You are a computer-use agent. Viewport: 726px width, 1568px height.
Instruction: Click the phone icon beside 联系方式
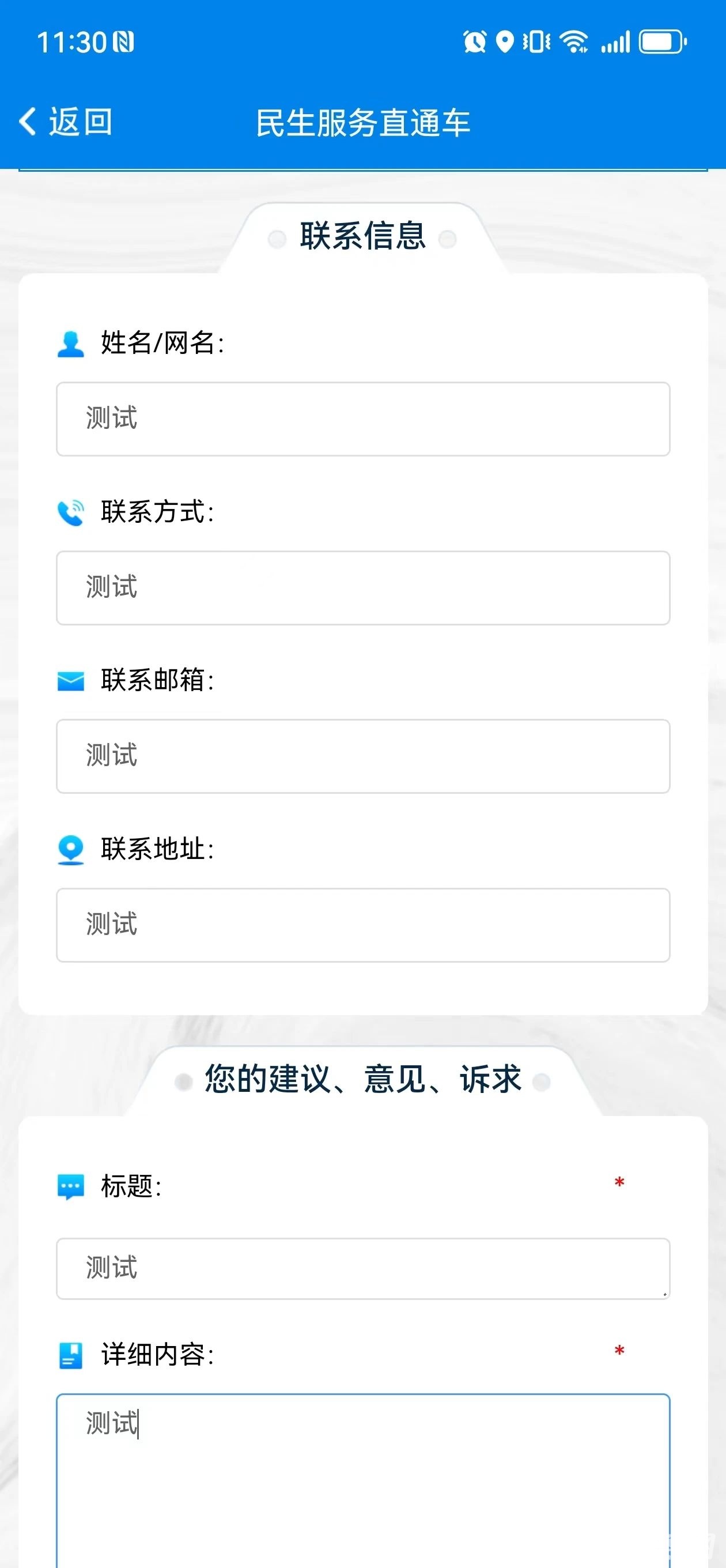coord(71,512)
